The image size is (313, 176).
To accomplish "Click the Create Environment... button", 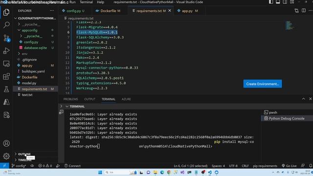I will 263,84.
